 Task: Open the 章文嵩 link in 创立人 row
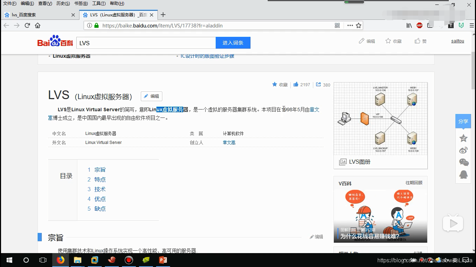point(229,143)
